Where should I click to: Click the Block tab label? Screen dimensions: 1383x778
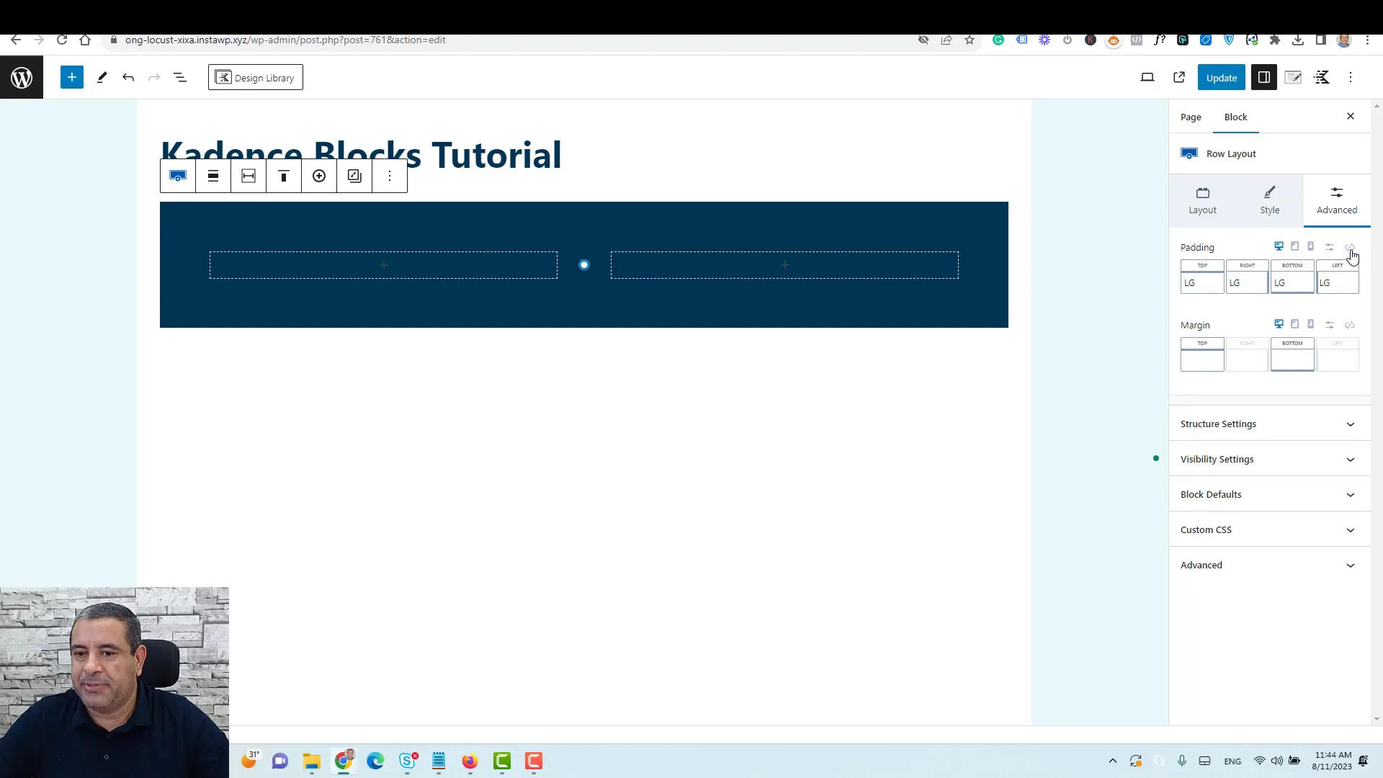[1236, 116]
